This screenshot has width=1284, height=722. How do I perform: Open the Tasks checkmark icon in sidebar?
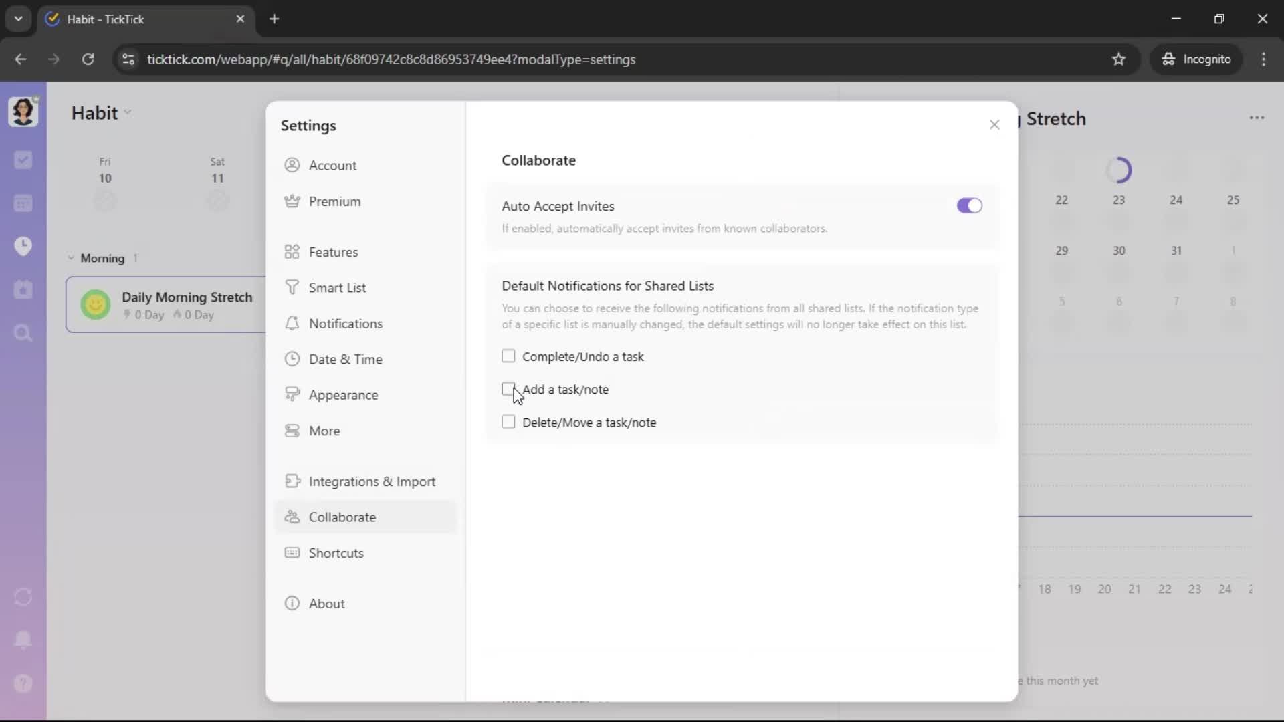pos(23,160)
